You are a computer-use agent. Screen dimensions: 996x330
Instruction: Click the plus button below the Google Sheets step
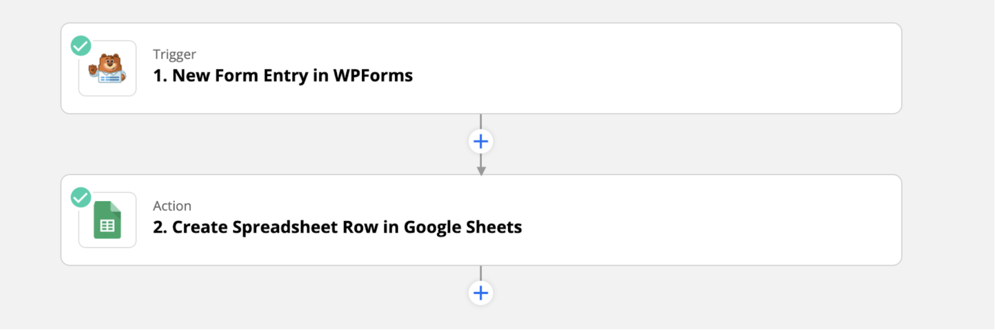click(481, 294)
